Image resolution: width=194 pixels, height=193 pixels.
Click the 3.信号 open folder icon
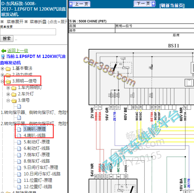pyautogui.click(x=14, y=101)
